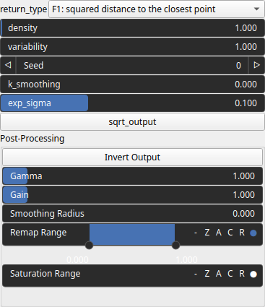The width and height of the screenshot is (265, 307).
Task: Click the exp_sigma slider
Action: tap(132, 103)
